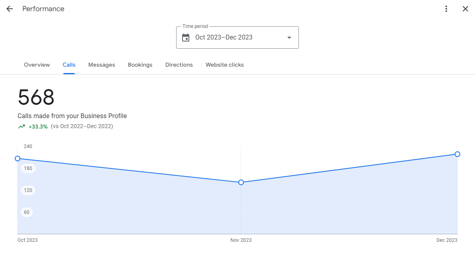The height and width of the screenshot is (255, 475).
Task: Open the three-dot more options menu
Action: (446, 9)
